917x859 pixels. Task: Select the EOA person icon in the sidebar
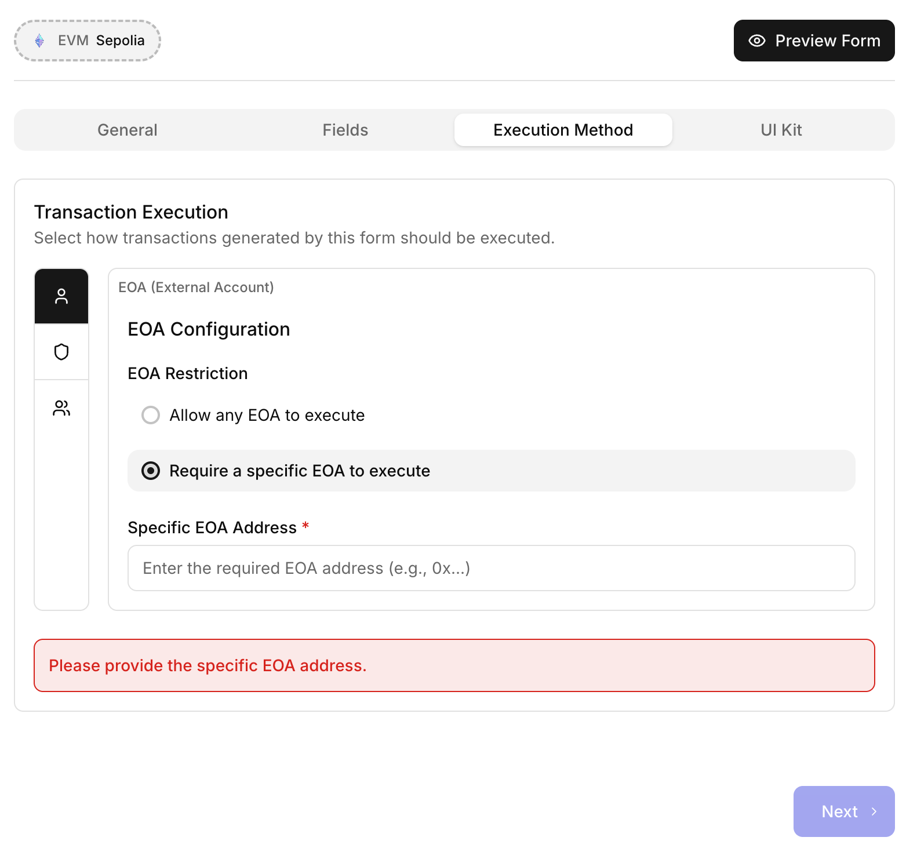click(x=61, y=296)
